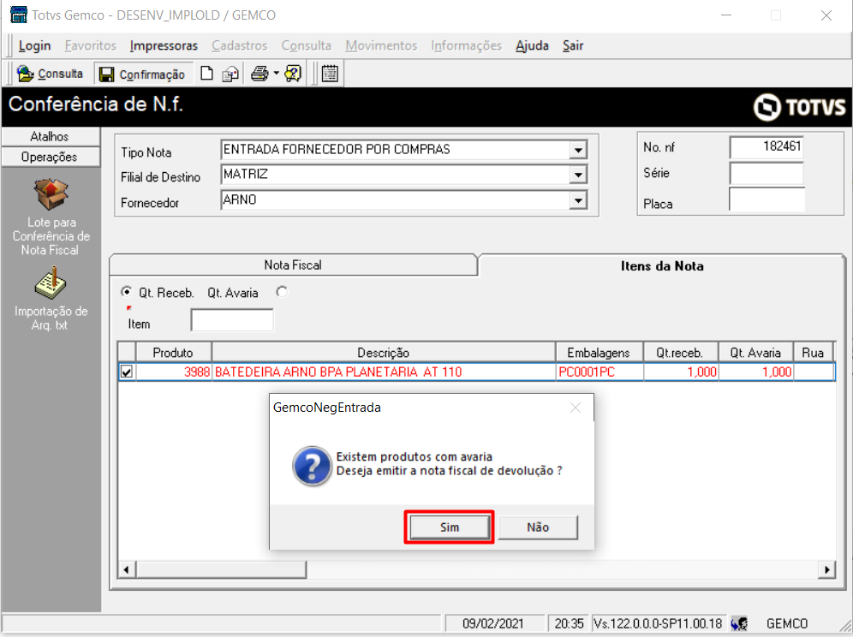
Task: Click the Descrição column header
Action: (x=384, y=353)
